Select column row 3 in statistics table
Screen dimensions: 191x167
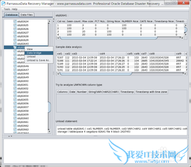120,32
